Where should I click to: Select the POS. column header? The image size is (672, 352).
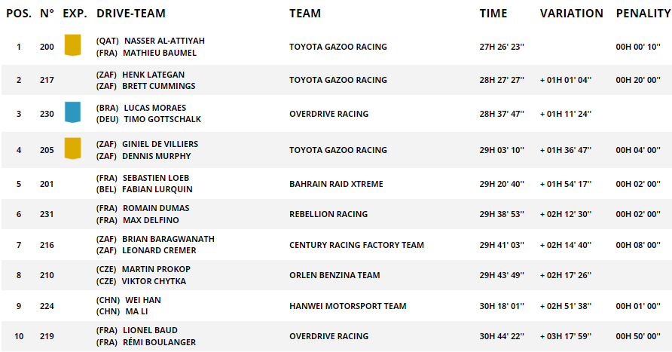click(x=19, y=14)
